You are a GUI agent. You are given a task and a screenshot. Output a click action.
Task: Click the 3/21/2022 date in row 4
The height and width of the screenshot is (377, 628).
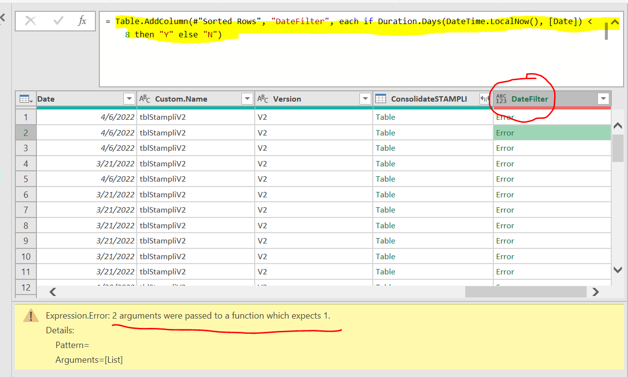point(115,163)
